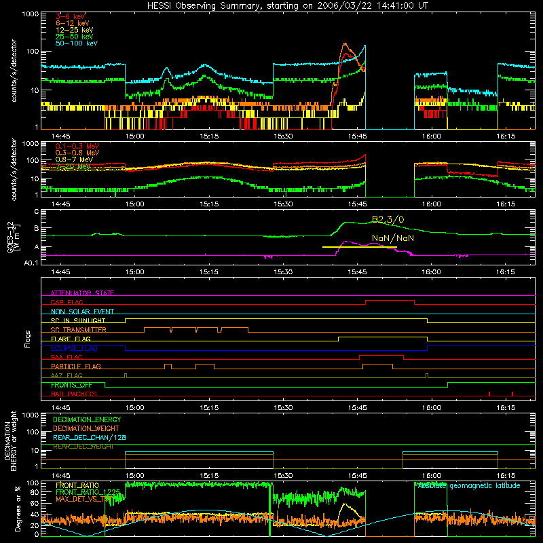Click the NaN/NaN annotation in GOES panel
This screenshot has width=543, height=543.
click(393, 238)
